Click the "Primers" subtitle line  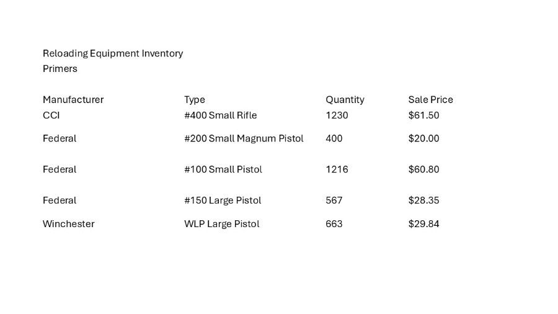[x=60, y=69]
